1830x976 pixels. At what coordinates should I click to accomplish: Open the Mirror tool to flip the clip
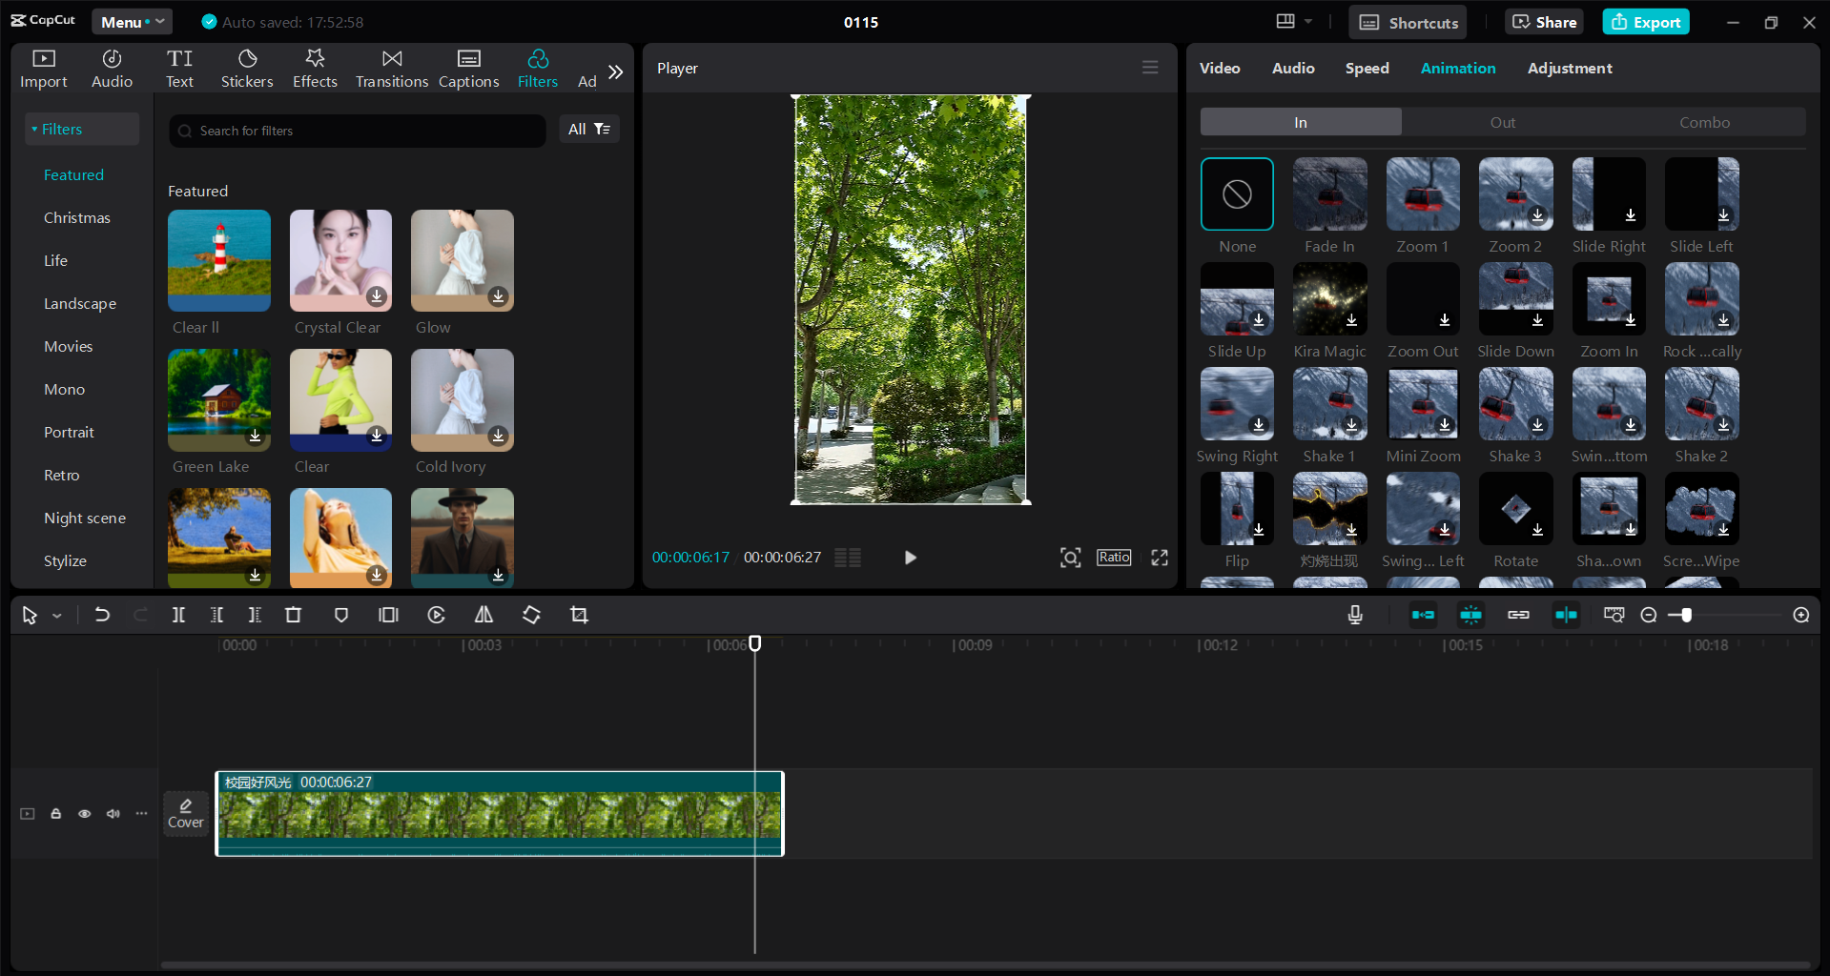point(483,615)
